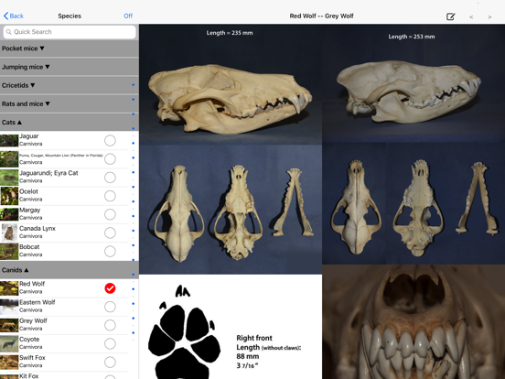The height and width of the screenshot is (379, 505).
Task: View the wolf teeth close-up photo
Action: tap(414, 322)
